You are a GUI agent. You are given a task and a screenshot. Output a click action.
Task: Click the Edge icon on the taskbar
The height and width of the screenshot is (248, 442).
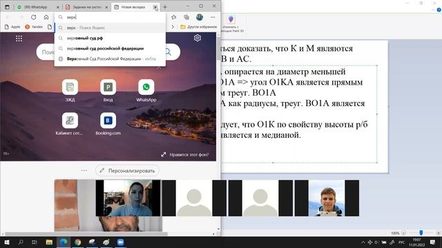click(64, 242)
